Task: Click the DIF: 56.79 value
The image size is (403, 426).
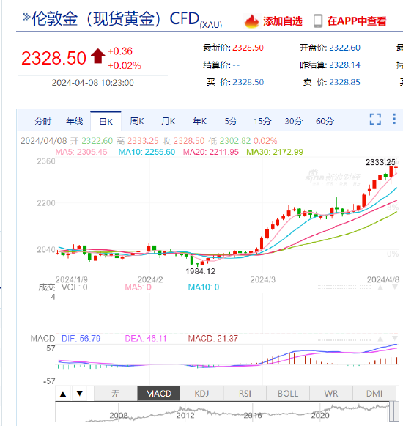Action: click(81, 339)
